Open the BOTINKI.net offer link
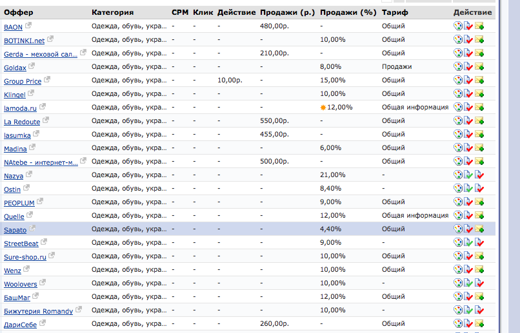This screenshot has height=333, width=520. (x=25, y=41)
